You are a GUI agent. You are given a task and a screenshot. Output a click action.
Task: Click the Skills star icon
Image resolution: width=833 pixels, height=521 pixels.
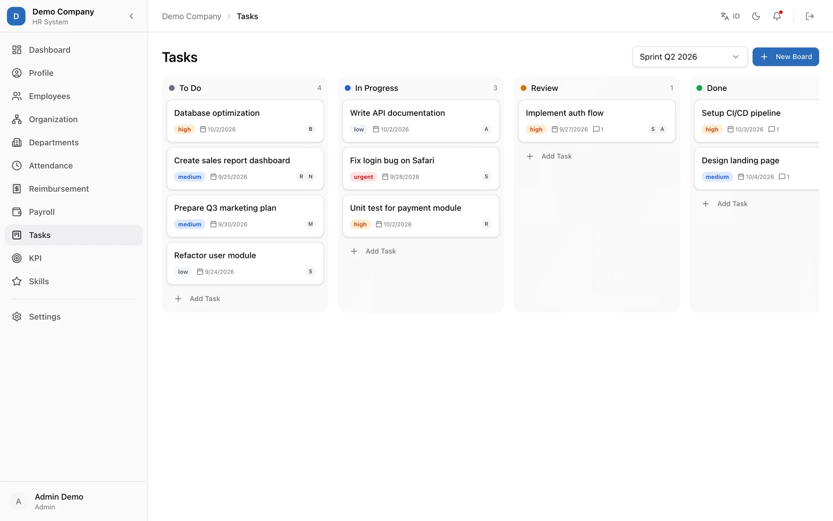tap(17, 281)
